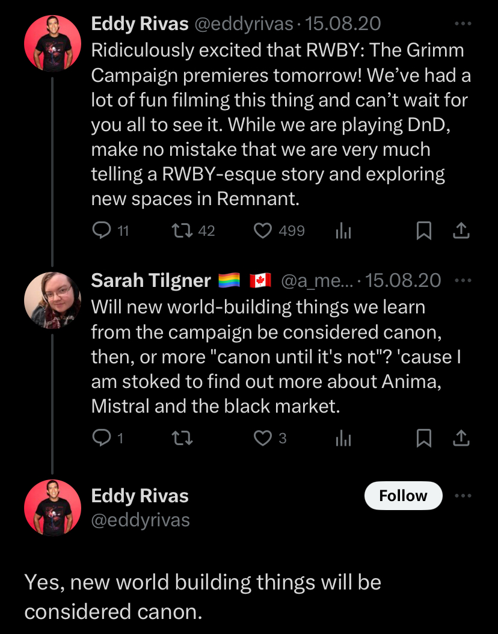Open more options on first Eddy Rivas tweet
498x634 pixels.
[x=463, y=24]
